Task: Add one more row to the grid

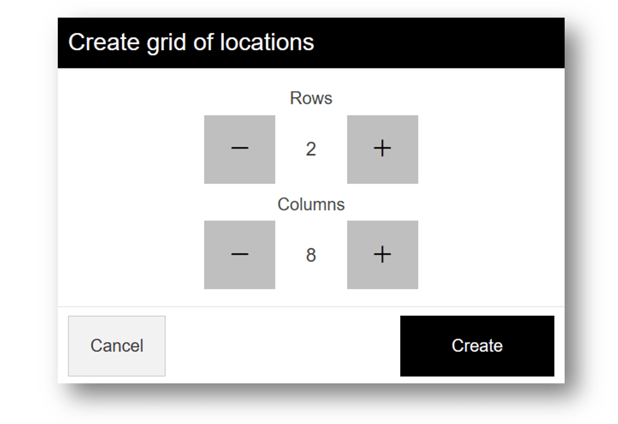Action: coord(382,149)
